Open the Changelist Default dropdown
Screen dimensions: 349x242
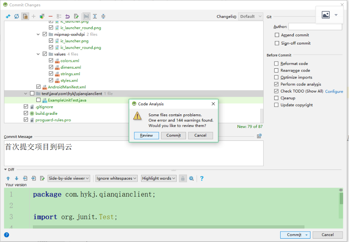[251, 17]
